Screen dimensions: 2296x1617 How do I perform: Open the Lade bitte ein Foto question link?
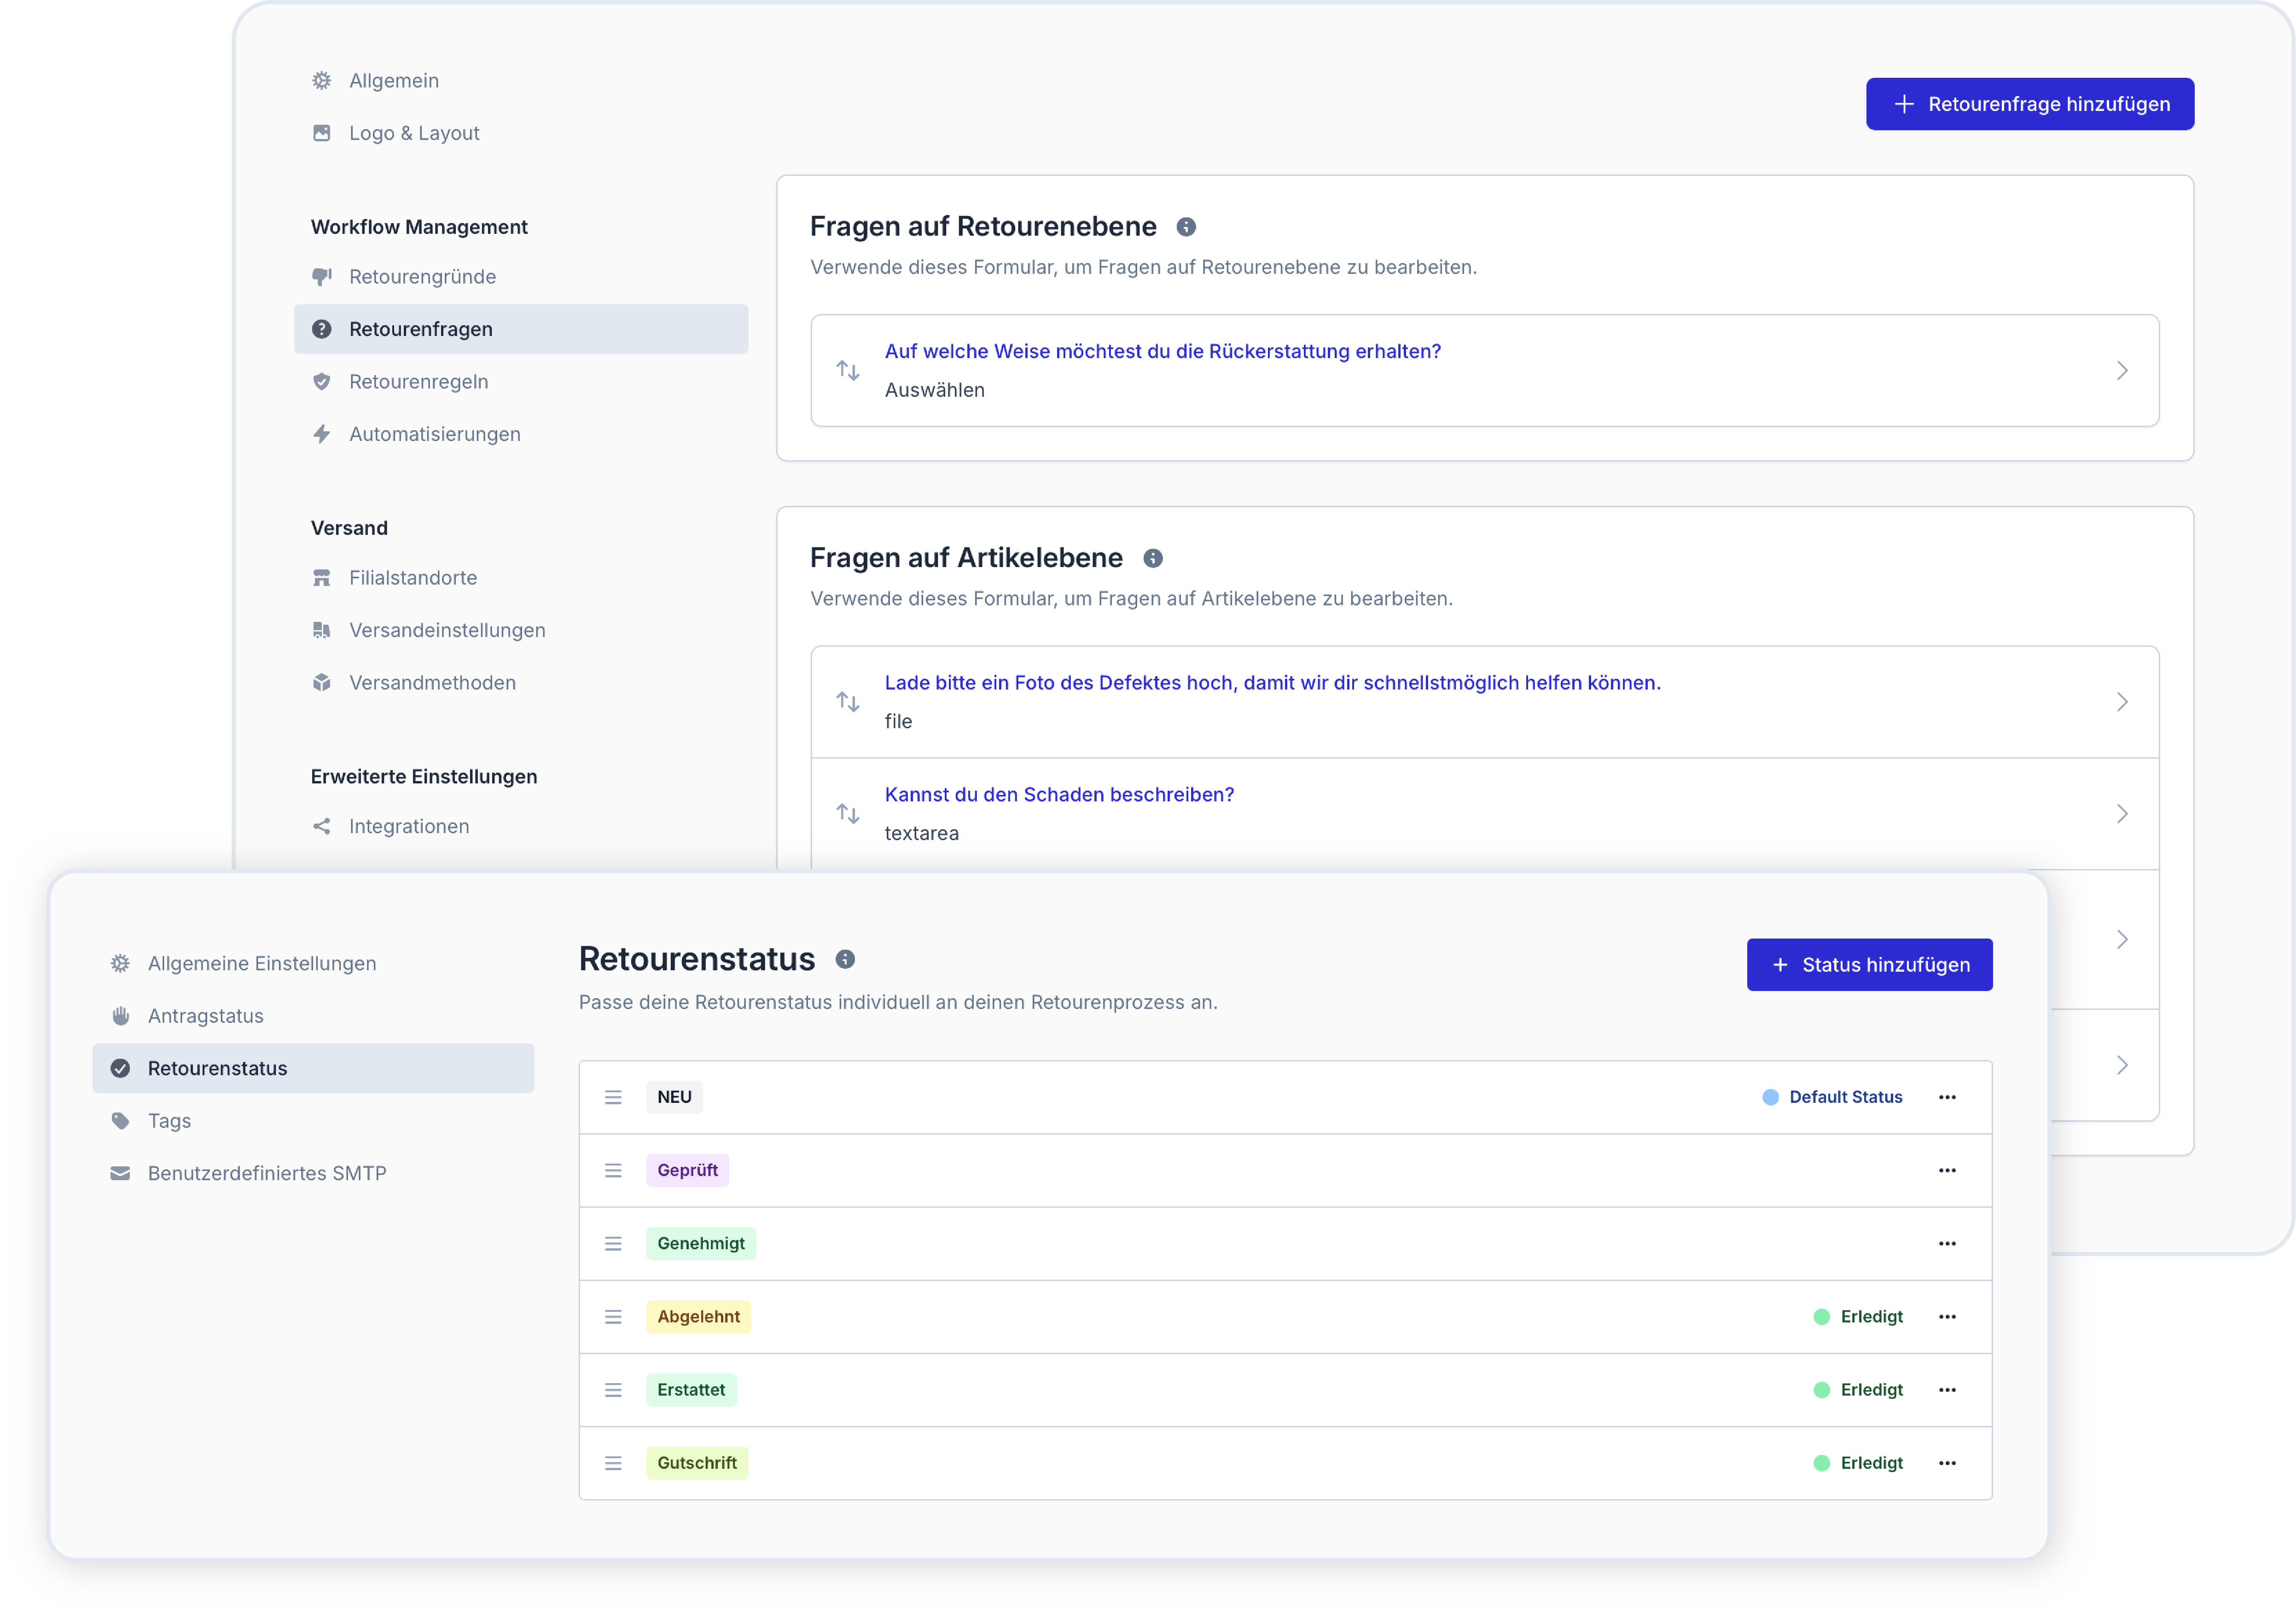[1271, 683]
